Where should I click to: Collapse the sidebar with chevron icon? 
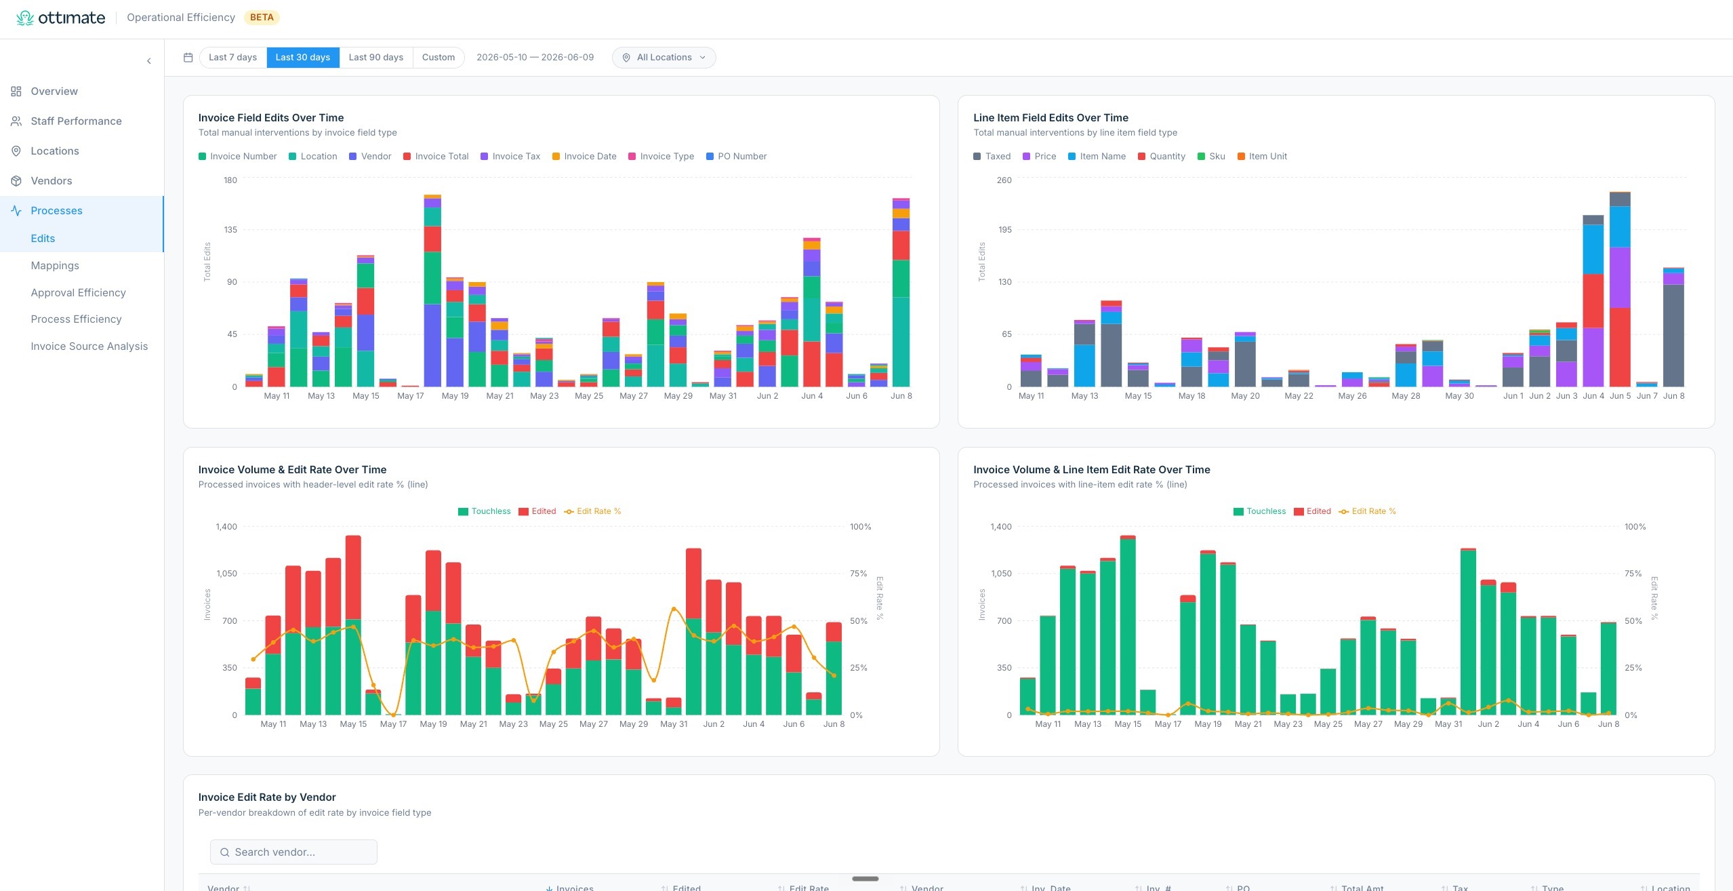pos(149,61)
